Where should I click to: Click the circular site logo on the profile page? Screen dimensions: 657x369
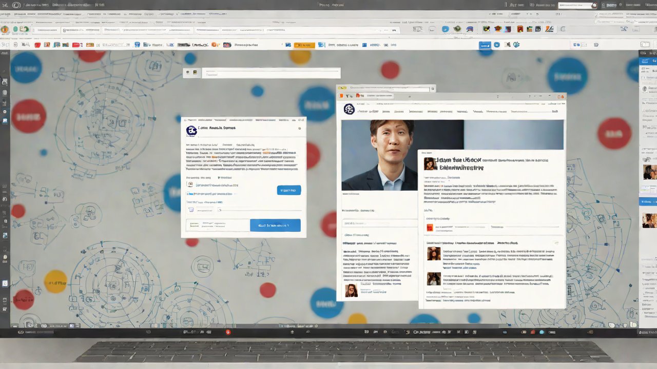click(x=349, y=109)
